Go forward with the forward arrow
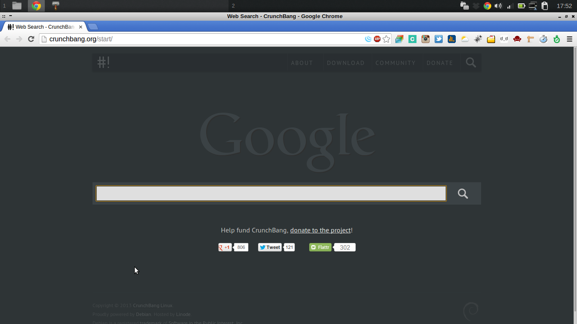Screen dimensions: 577x324 [x=19, y=39]
